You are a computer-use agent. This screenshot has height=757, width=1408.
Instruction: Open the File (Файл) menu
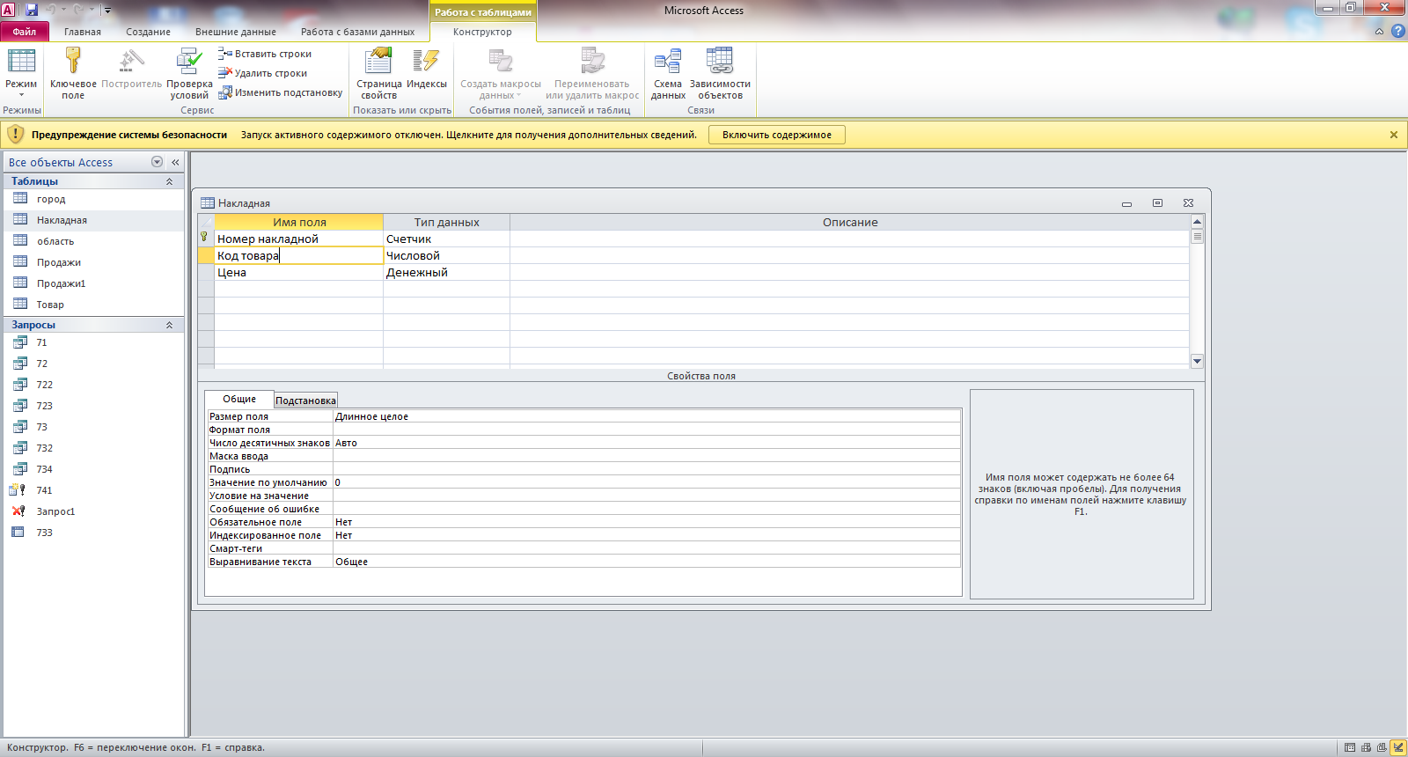pyautogui.click(x=25, y=32)
